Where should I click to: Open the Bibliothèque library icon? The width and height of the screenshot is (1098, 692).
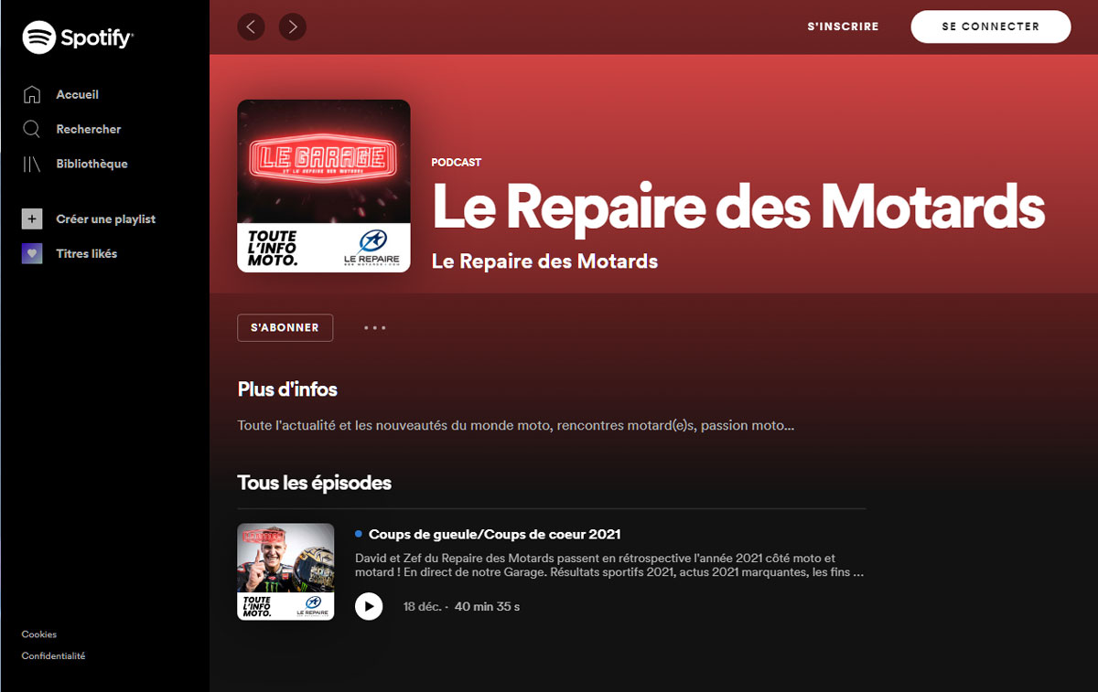[32, 164]
